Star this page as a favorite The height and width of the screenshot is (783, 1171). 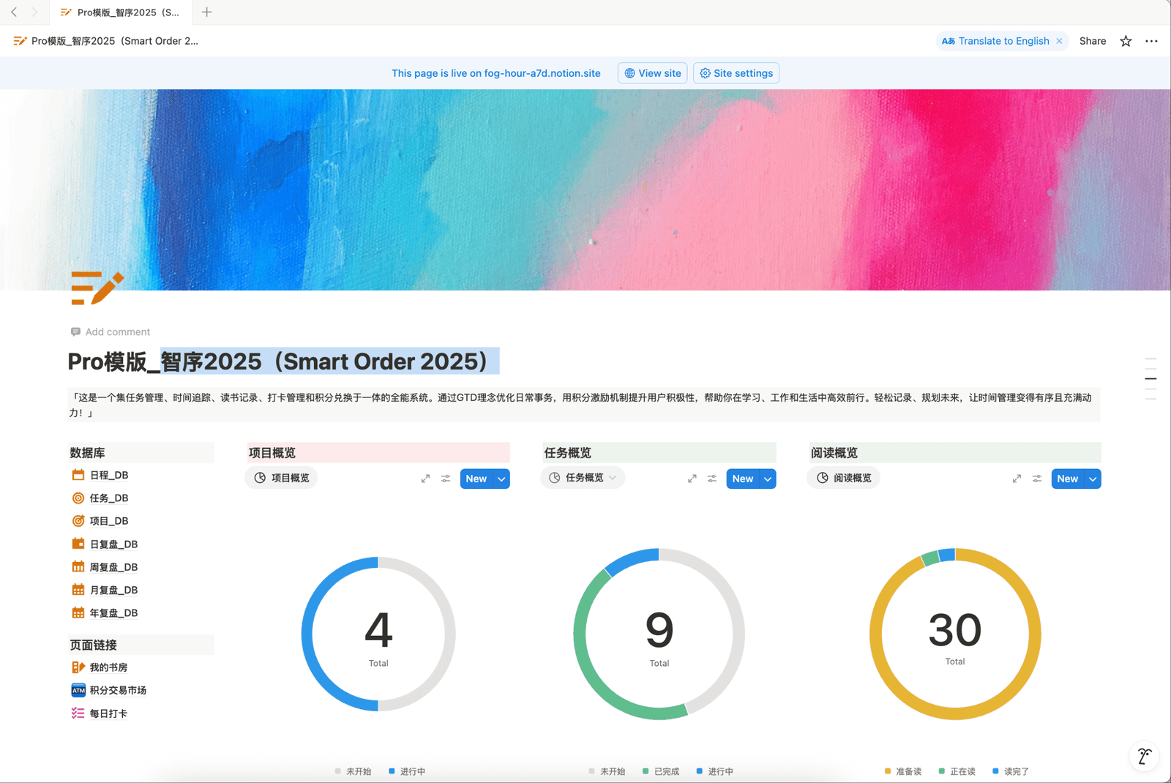pyautogui.click(x=1126, y=41)
